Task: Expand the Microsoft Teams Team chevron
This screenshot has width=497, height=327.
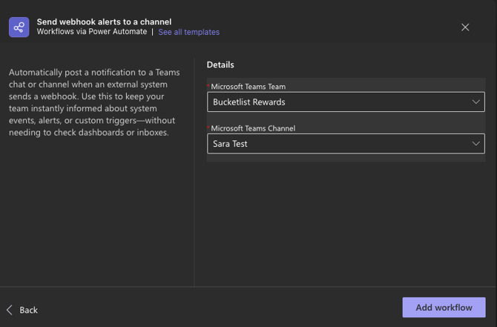Action: (x=475, y=102)
